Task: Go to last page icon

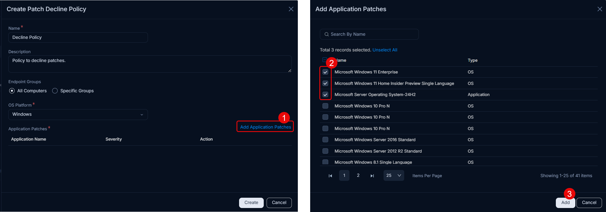Action: coord(372,176)
